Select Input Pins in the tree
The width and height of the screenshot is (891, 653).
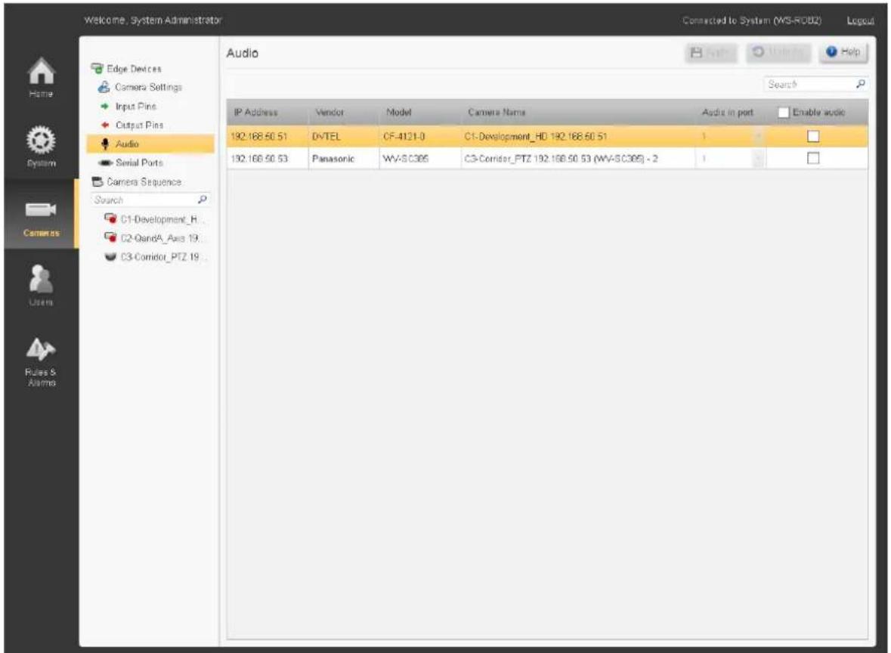click(x=136, y=107)
